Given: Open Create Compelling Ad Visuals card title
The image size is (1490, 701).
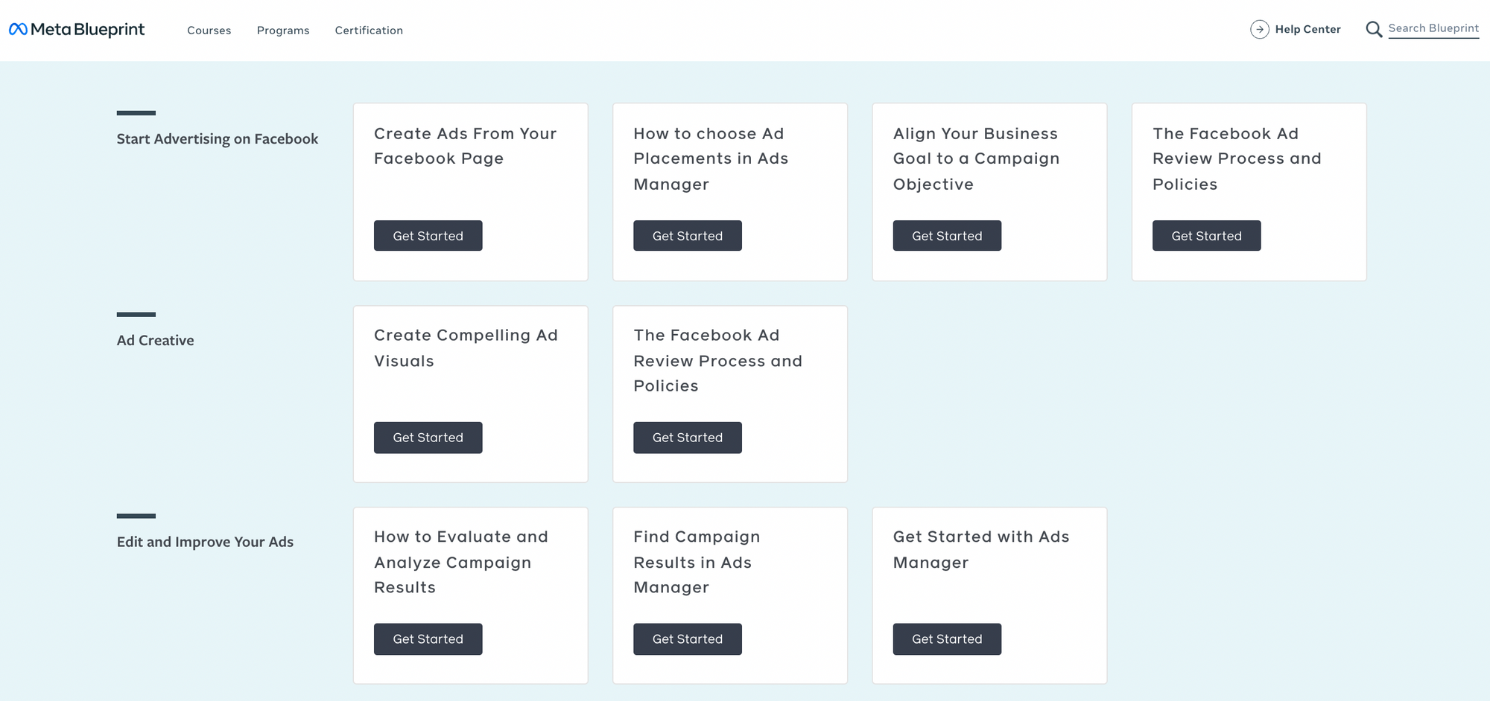Looking at the screenshot, I should point(466,348).
